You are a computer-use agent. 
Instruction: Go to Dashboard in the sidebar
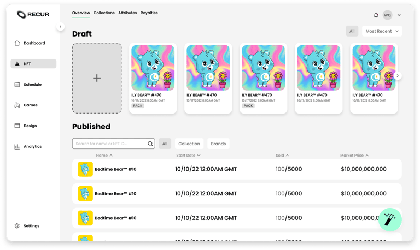coord(34,43)
